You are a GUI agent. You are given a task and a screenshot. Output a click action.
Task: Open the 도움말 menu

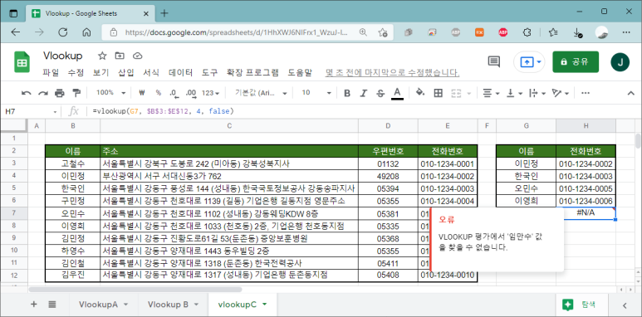pyautogui.click(x=300, y=73)
